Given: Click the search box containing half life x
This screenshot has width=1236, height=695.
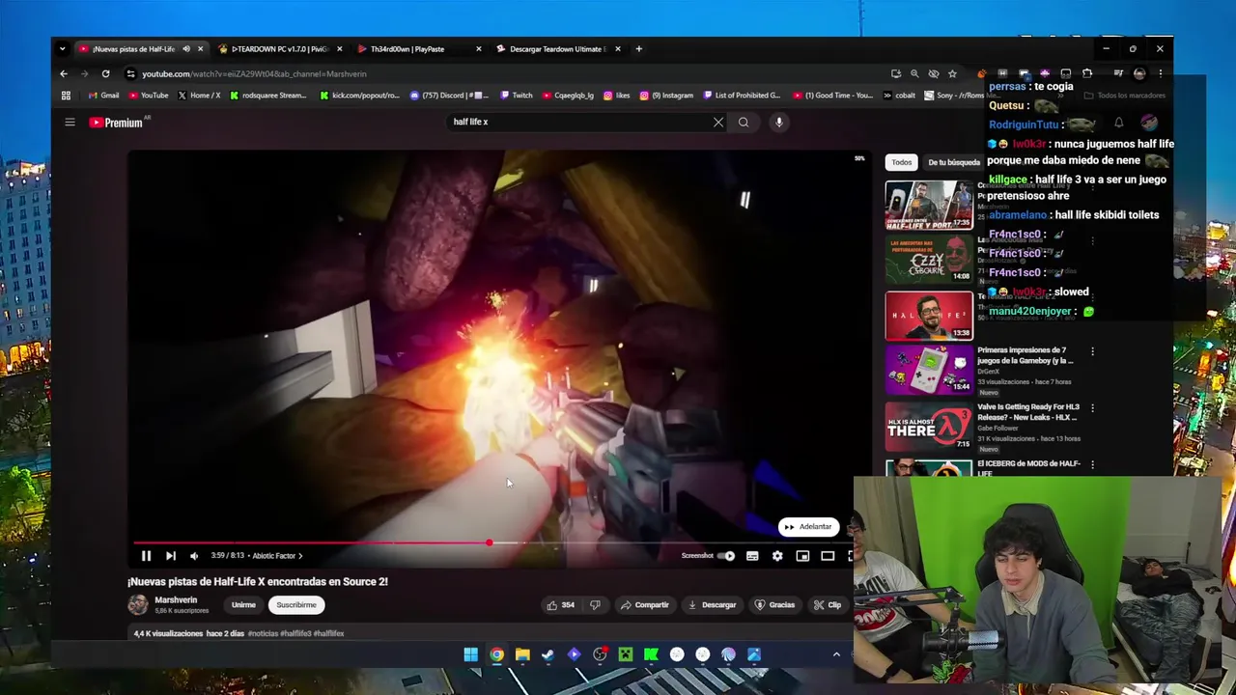Looking at the screenshot, I should pyautogui.click(x=577, y=123).
